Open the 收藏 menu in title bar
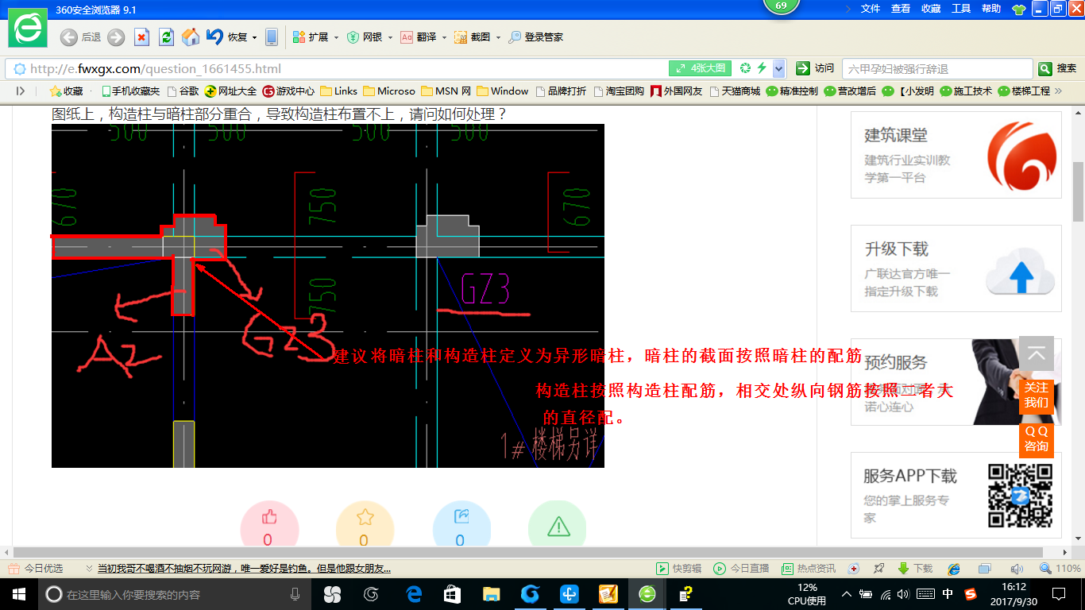The height and width of the screenshot is (610, 1085). (931, 9)
